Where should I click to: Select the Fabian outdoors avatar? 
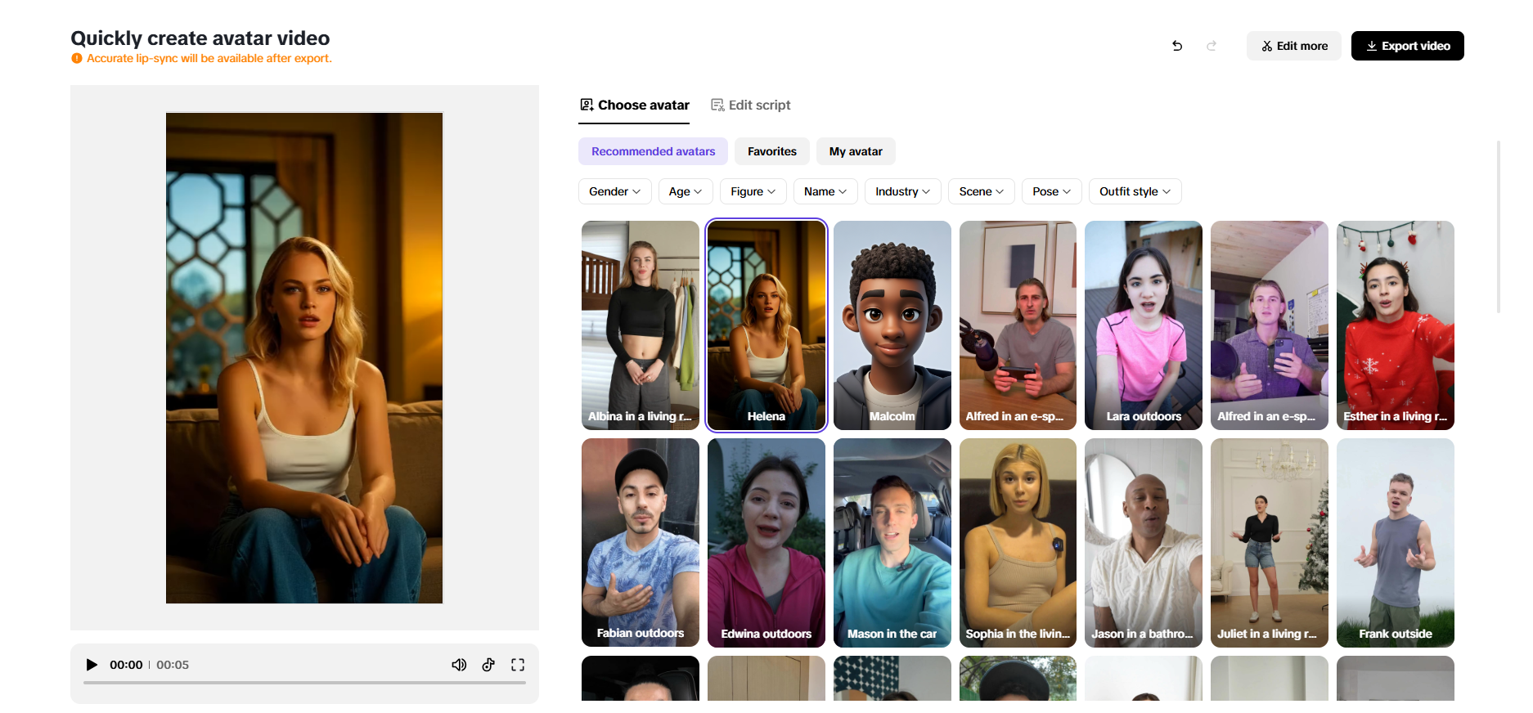click(x=641, y=543)
